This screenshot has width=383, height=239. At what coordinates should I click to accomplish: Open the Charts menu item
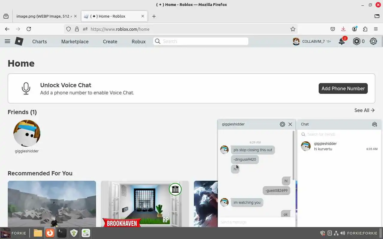[39, 42]
